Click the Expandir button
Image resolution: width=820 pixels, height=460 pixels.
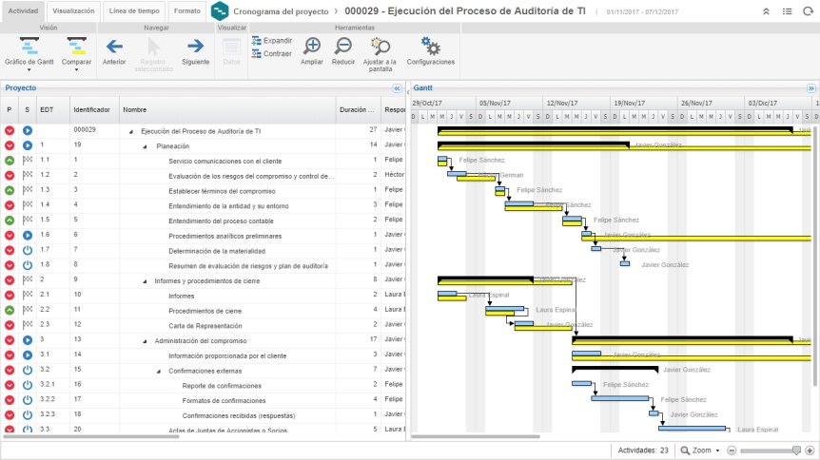coord(271,40)
